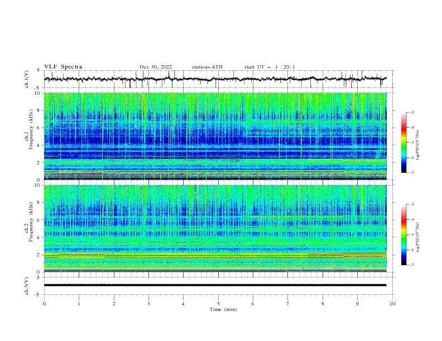Click the ch.1(V) axis label
The height and width of the screenshot is (341, 442).
coord(27,79)
